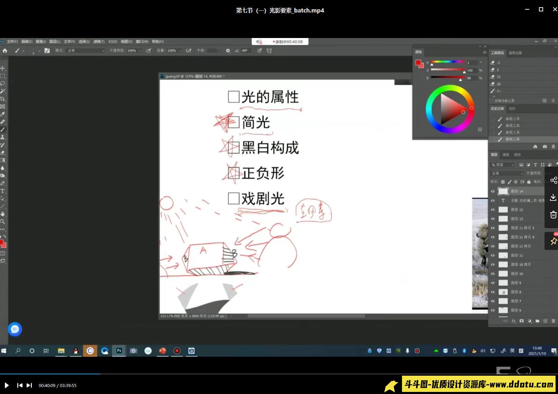
Task: Hide layer 图层 9 via eye icon
Action: click(x=493, y=283)
